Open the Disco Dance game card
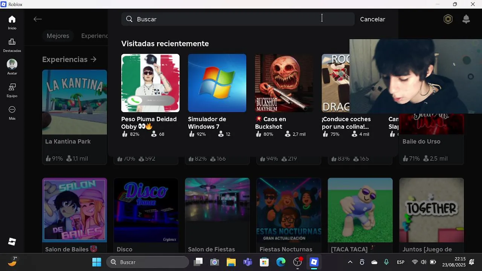This screenshot has height=271, width=482. pyautogui.click(x=146, y=215)
